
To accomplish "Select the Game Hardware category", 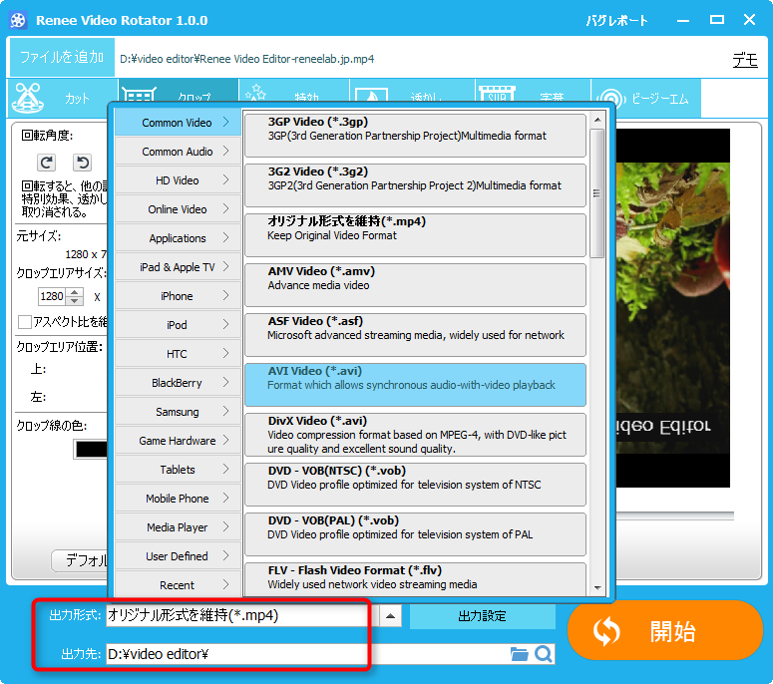I will coord(178,441).
